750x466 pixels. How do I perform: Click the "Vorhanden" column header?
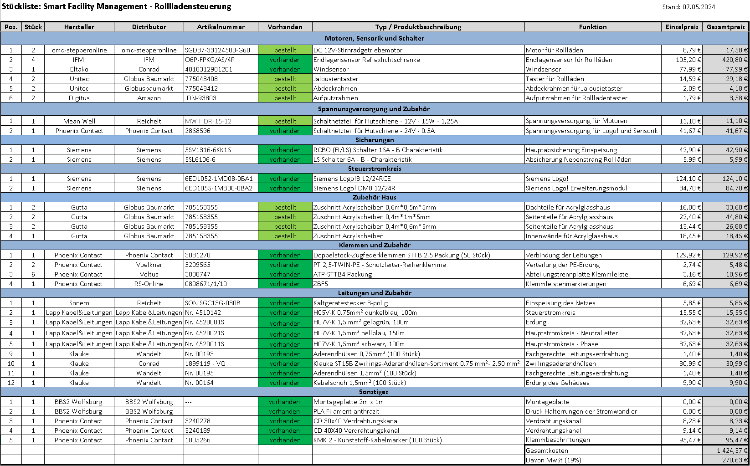point(285,27)
